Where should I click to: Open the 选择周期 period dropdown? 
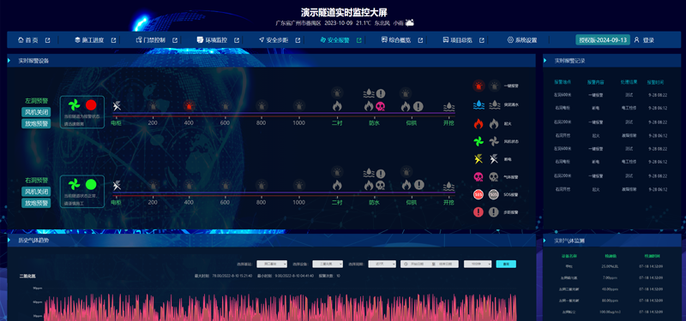pyautogui.click(x=382, y=264)
